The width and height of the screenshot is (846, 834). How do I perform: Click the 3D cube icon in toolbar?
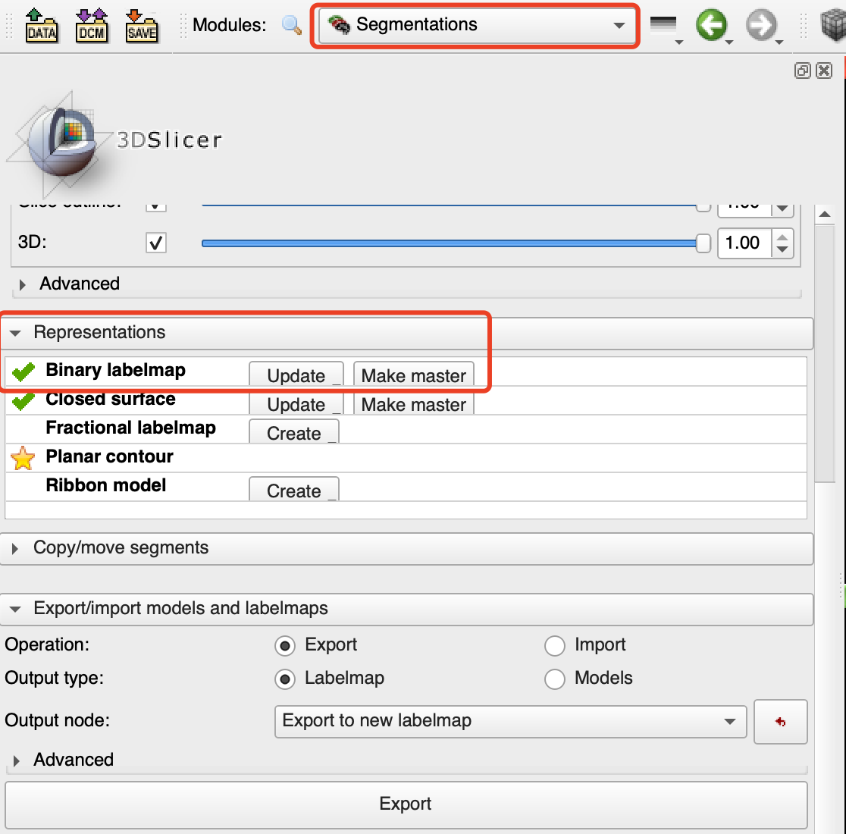(x=833, y=25)
